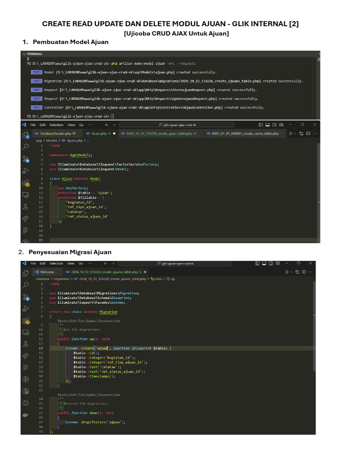Open Run and Debug in lower VS Code window
This screenshot has width=341, height=455.
click(26, 309)
